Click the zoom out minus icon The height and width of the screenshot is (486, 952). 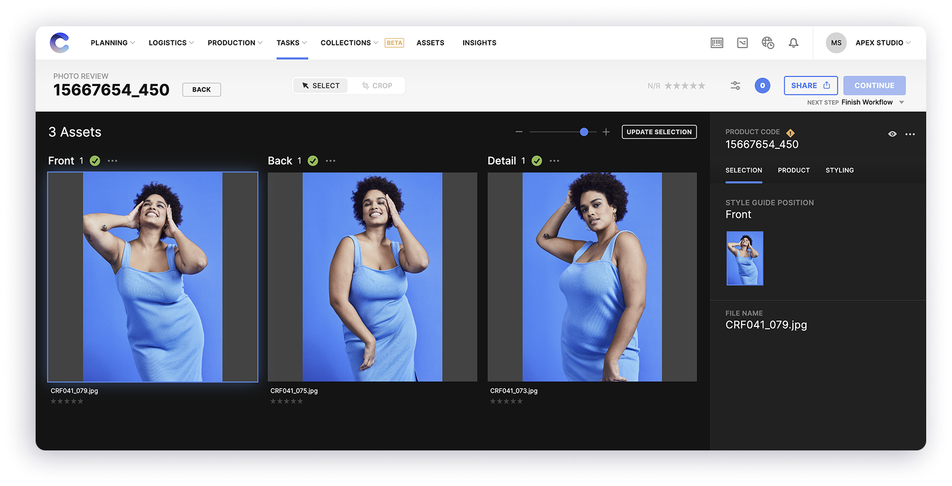[519, 132]
